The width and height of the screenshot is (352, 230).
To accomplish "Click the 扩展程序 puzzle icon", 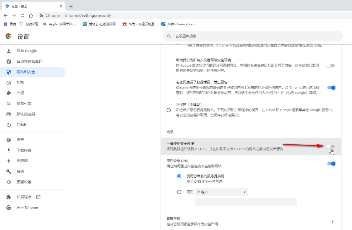I will [8, 197].
